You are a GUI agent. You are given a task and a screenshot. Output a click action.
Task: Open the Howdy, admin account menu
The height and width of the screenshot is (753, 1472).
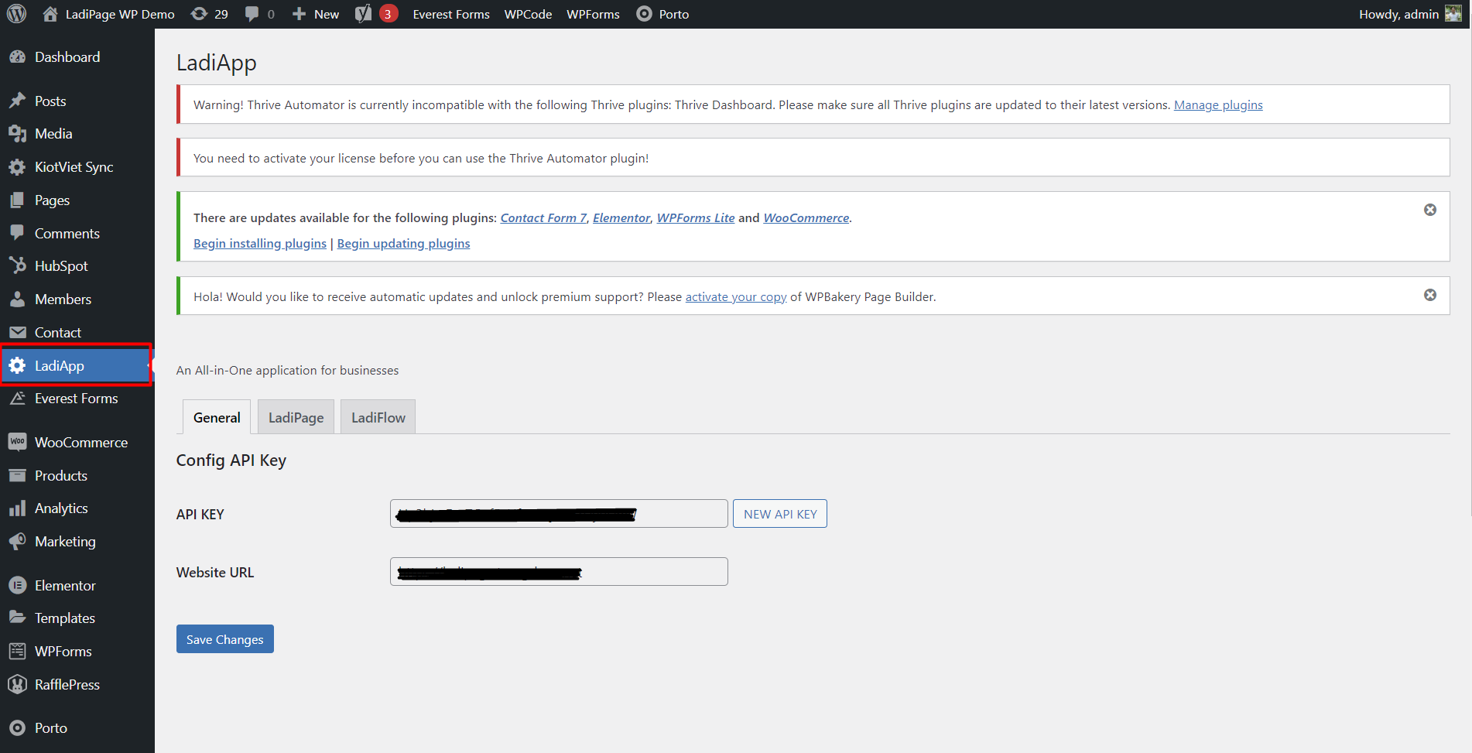(1409, 14)
